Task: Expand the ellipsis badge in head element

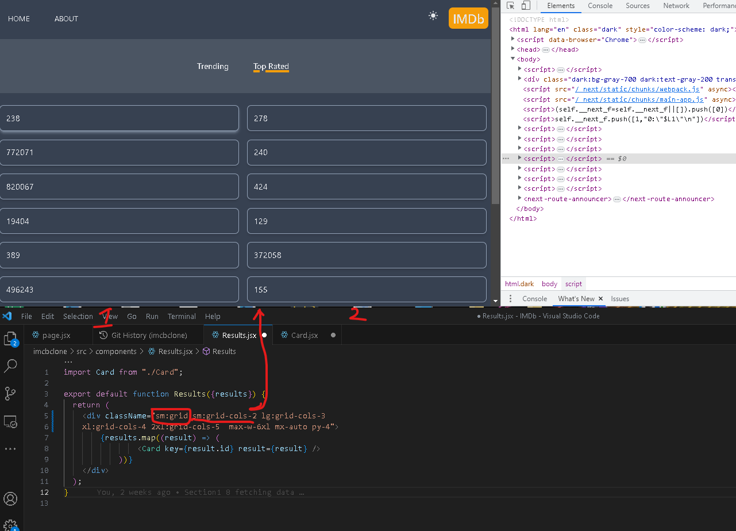Action: 545,50
